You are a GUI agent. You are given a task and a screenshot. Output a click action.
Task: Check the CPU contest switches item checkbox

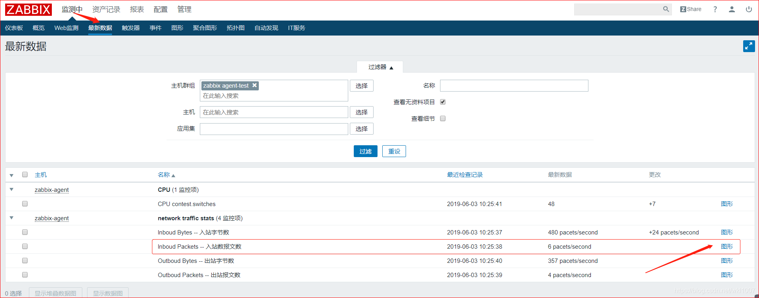coord(25,204)
